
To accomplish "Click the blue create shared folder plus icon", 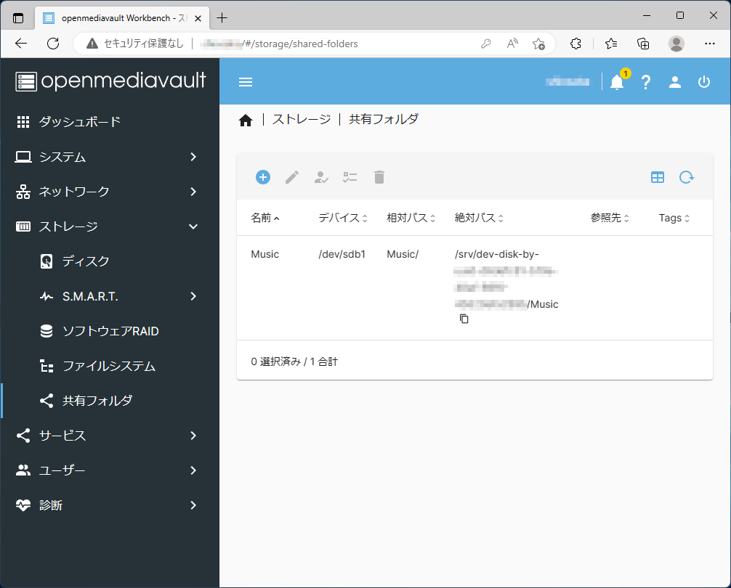I will pyautogui.click(x=263, y=177).
